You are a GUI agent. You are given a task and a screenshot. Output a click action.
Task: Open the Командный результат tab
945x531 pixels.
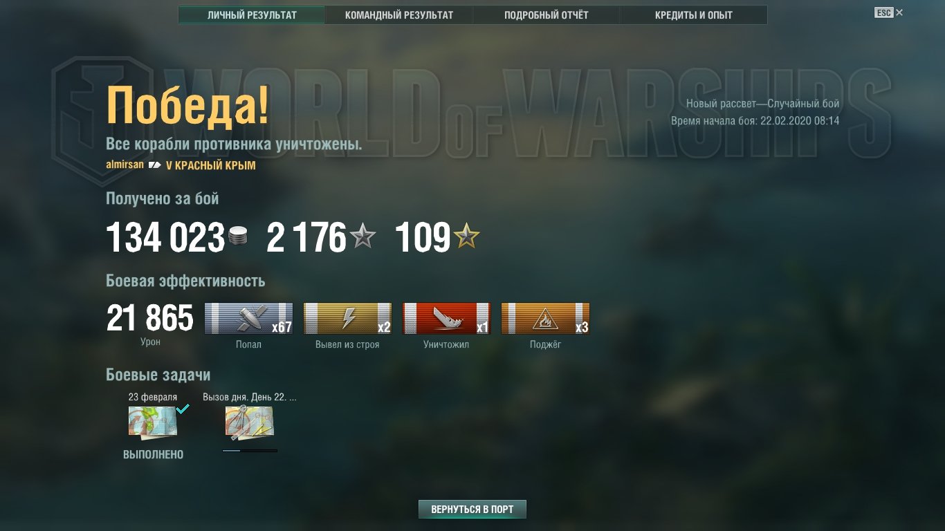tap(399, 15)
